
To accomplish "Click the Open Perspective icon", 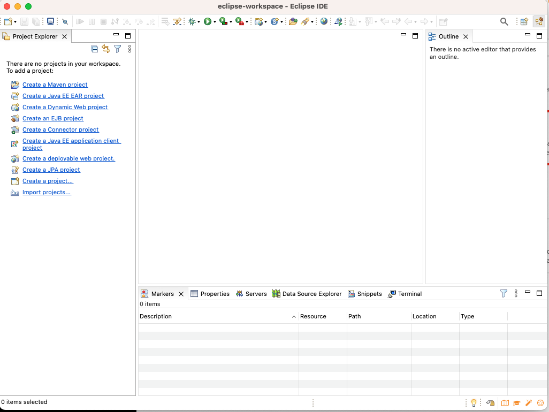I will pos(524,22).
